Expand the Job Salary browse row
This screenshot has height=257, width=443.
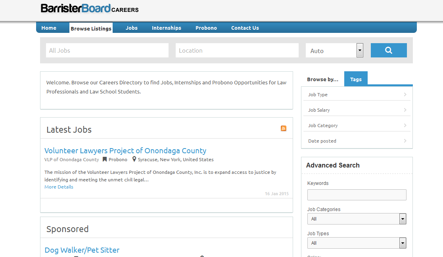[357, 110]
